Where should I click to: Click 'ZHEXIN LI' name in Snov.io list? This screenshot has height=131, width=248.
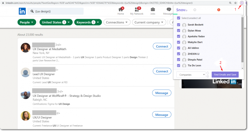(x=193, y=54)
